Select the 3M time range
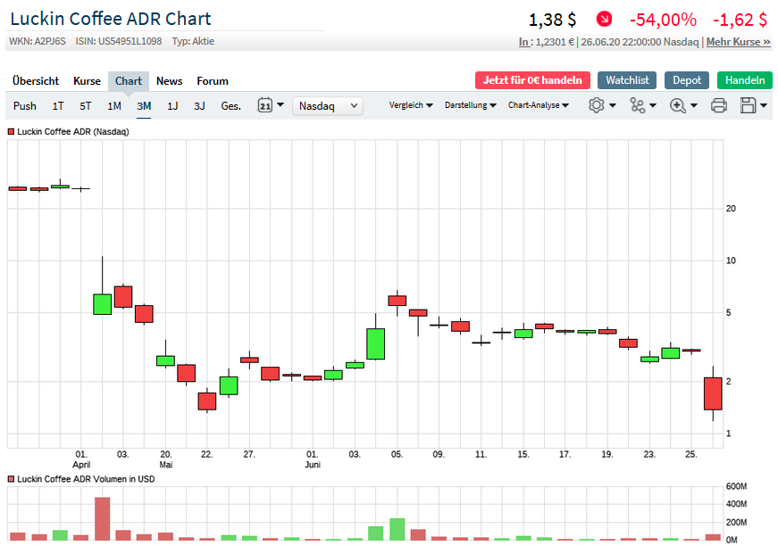The image size is (778, 546). coord(144,106)
